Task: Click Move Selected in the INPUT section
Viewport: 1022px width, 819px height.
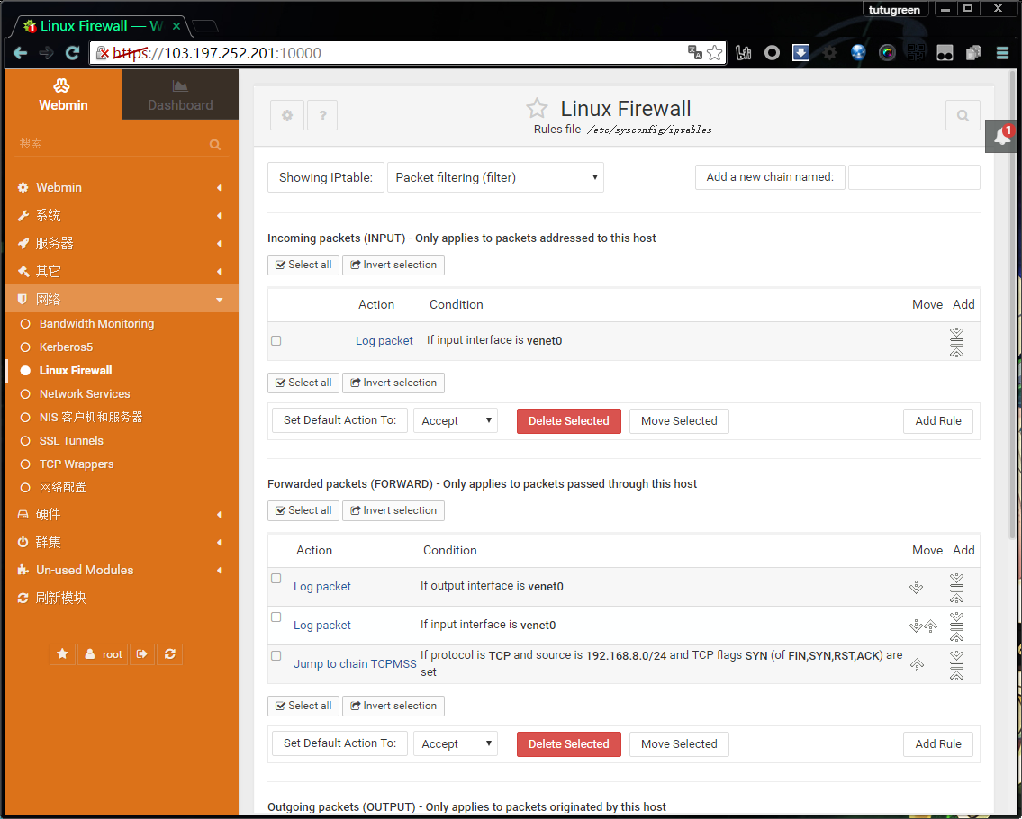Action: (x=679, y=421)
